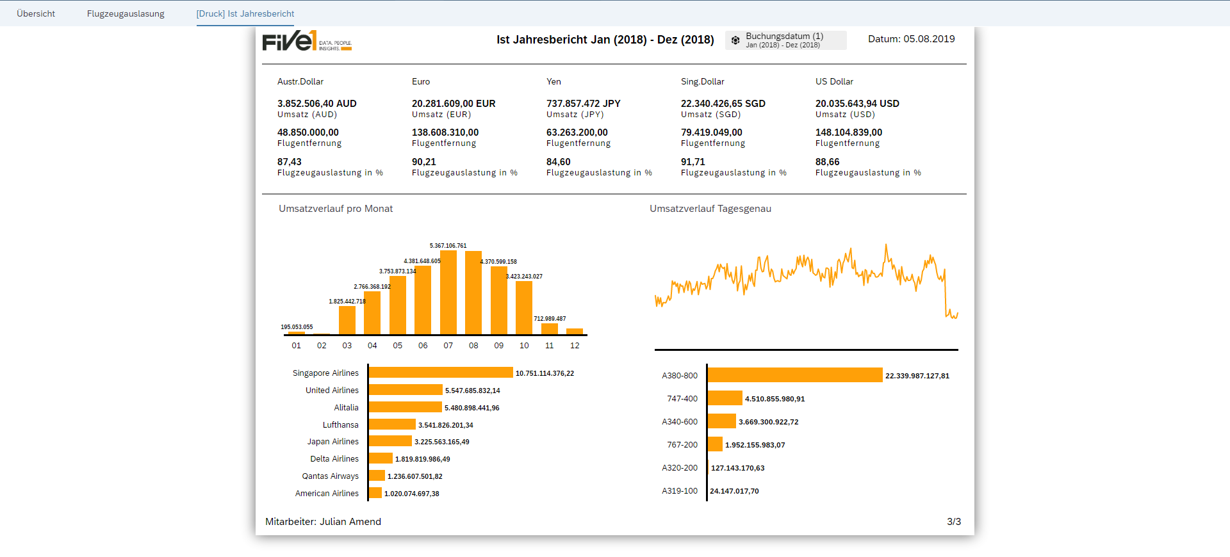1230x557 pixels.
Task: Click the Datum: 05.08.2019 text
Action: point(912,39)
